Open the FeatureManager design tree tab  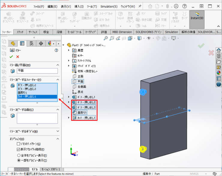(x=13, y=43)
